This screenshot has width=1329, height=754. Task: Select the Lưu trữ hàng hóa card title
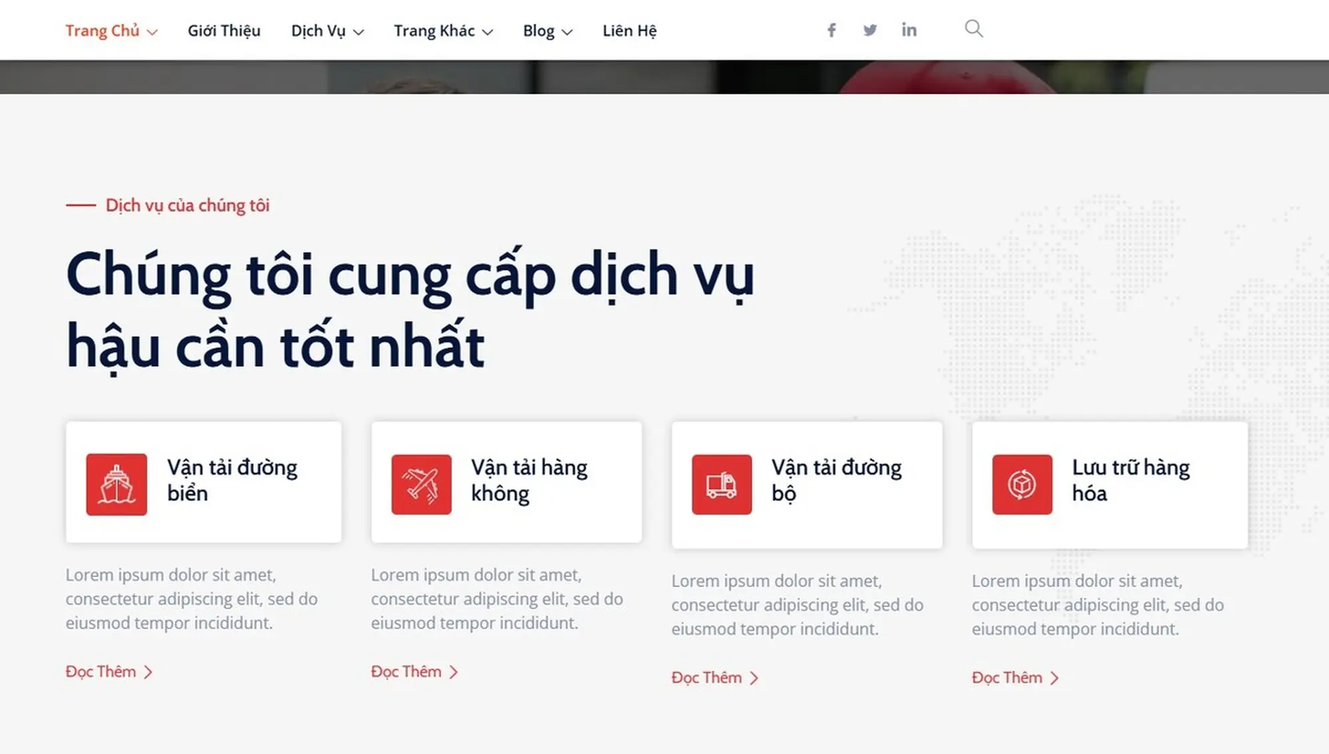[1130, 480]
